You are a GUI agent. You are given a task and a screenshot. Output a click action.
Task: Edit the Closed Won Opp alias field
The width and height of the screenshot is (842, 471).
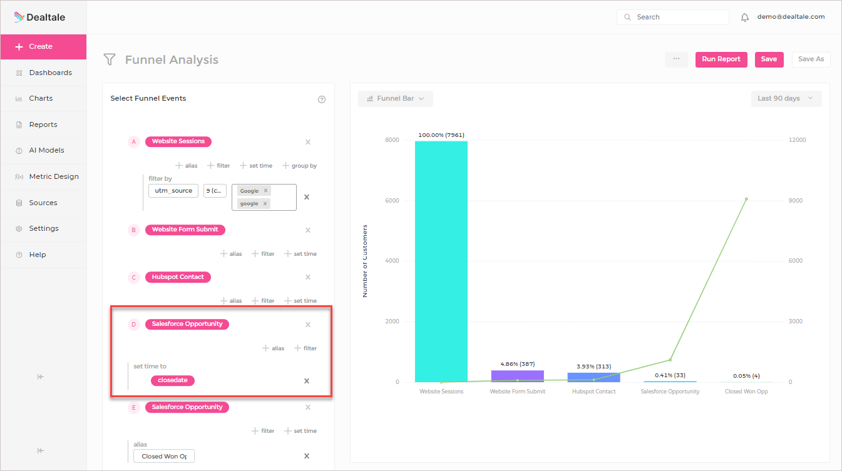164,457
